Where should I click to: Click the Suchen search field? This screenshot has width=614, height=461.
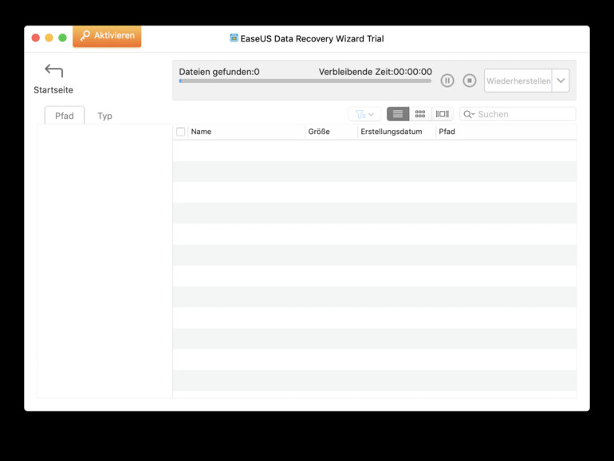(x=518, y=114)
